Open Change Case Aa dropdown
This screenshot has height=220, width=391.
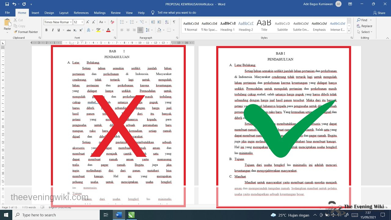click(103, 22)
